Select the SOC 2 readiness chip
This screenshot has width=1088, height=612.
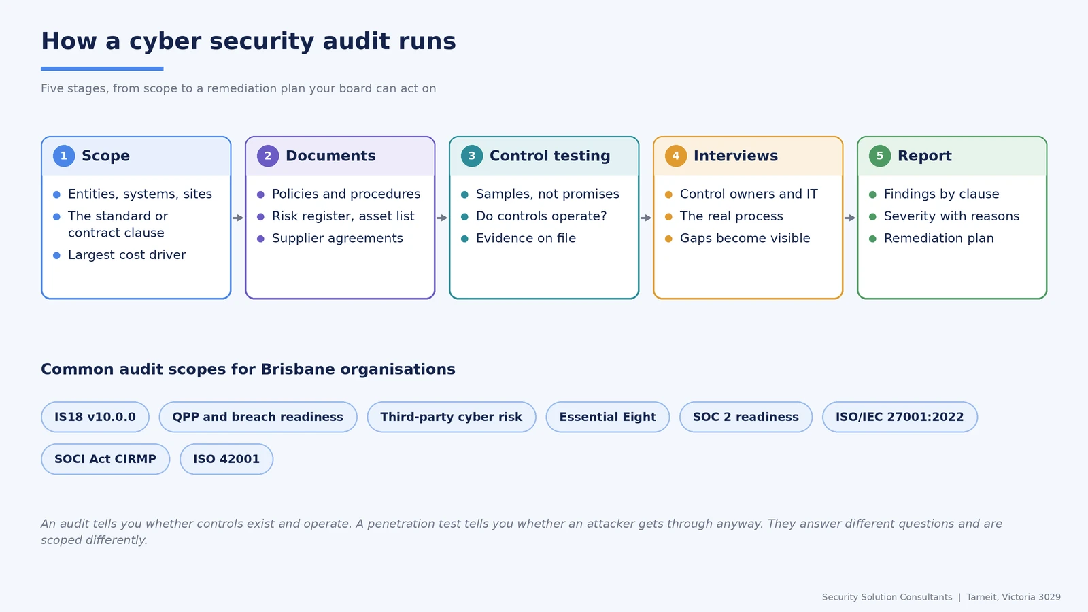pos(746,417)
